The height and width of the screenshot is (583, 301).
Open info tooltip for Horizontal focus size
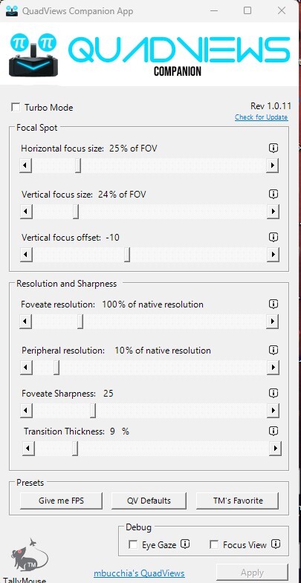click(x=274, y=149)
